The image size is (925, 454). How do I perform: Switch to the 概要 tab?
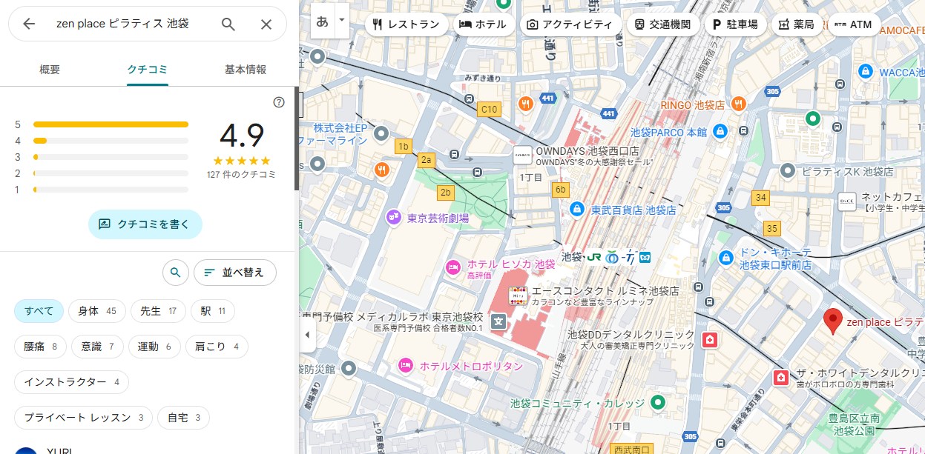tap(50, 70)
